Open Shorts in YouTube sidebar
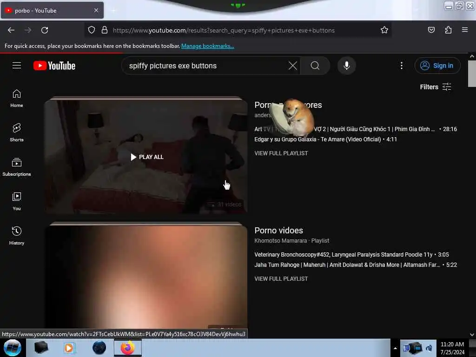This screenshot has height=357, width=476. (x=17, y=132)
